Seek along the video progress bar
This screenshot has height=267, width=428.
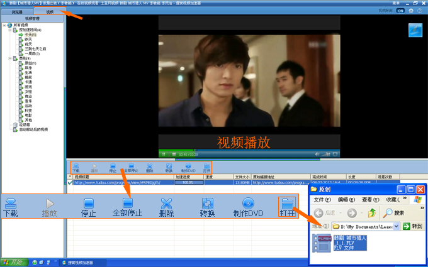click(x=249, y=150)
